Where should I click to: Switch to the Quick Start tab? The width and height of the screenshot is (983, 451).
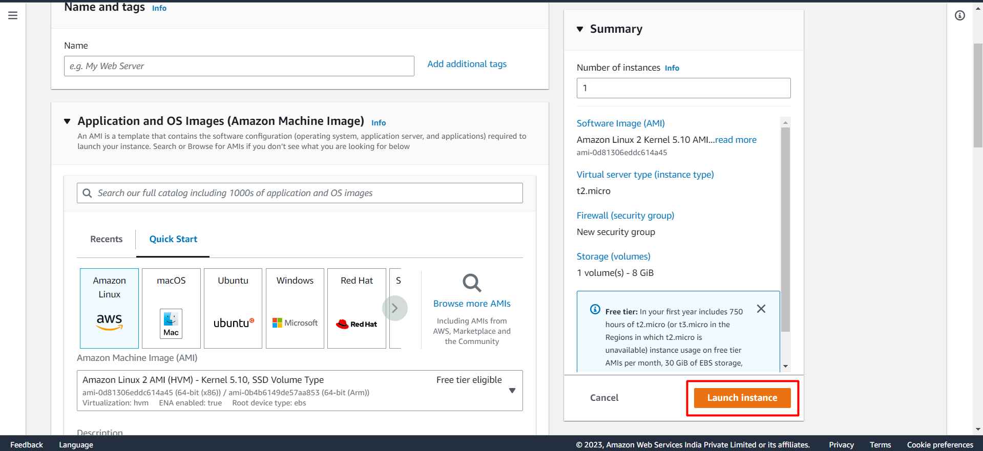pyautogui.click(x=173, y=239)
